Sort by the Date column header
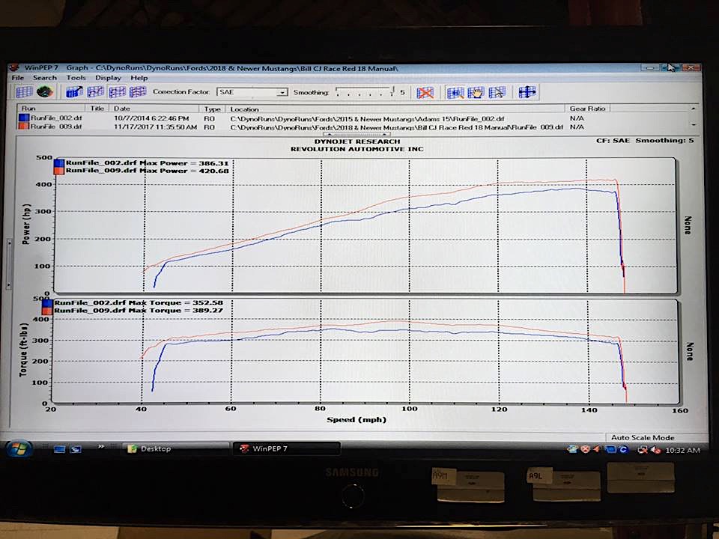The width and height of the screenshot is (719, 539). (155, 109)
